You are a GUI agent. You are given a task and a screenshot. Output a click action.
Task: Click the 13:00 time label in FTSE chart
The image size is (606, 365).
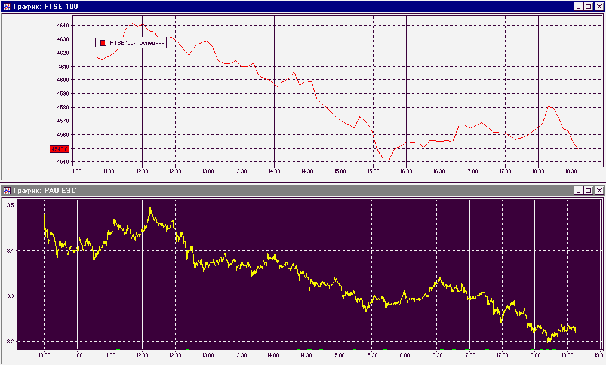pos(208,171)
